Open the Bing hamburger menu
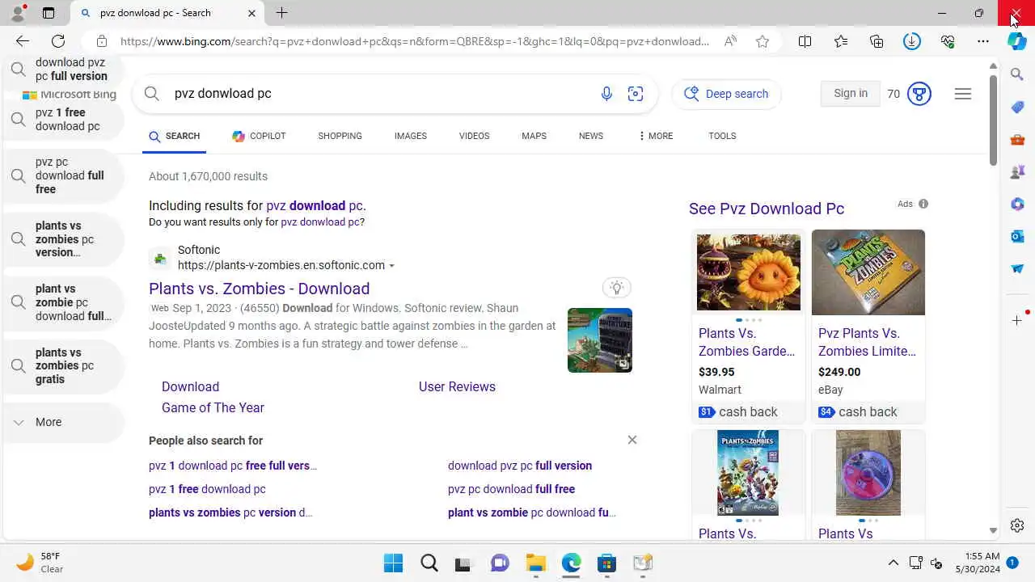 [x=962, y=94]
